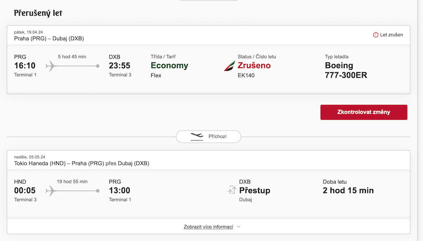Expand the chevron next to Zobrazit více informací

tap(238, 227)
